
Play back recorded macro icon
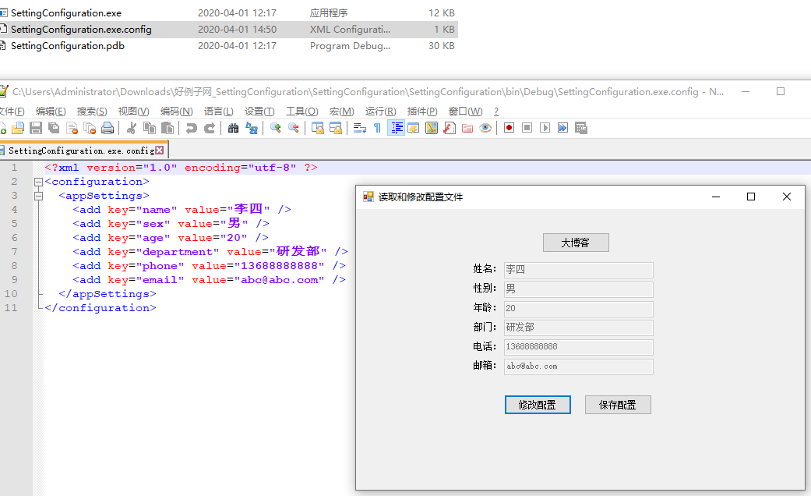pyautogui.click(x=545, y=128)
